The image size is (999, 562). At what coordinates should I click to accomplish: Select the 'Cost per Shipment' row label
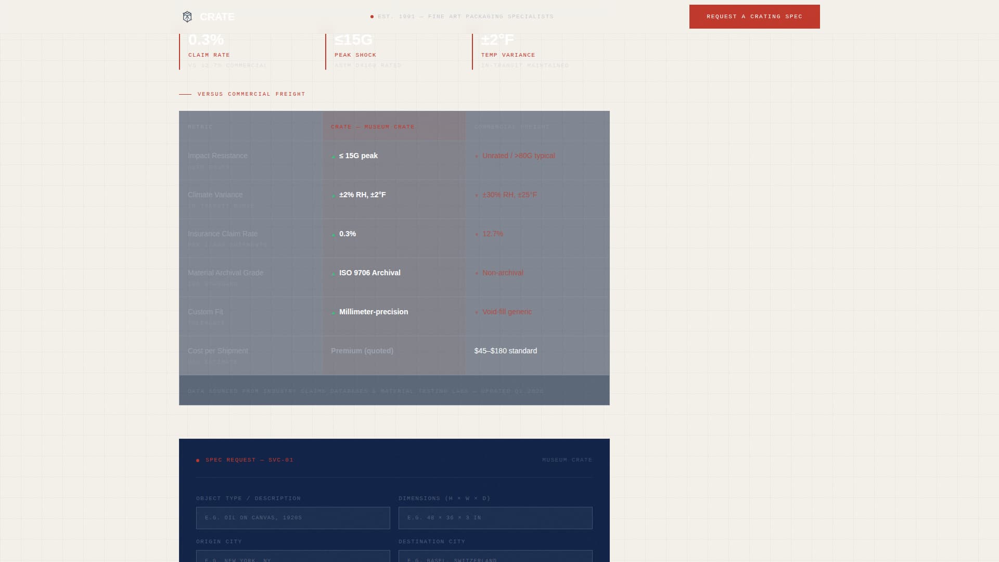(218, 351)
